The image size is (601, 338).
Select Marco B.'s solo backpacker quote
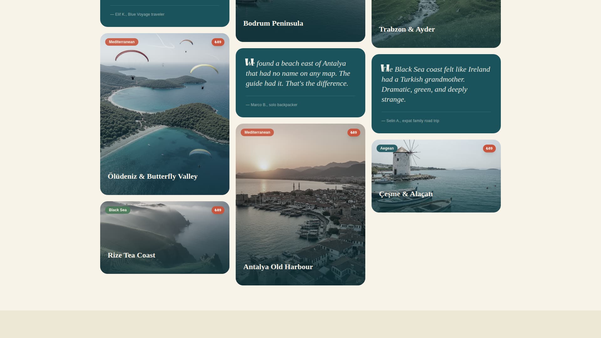300,81
